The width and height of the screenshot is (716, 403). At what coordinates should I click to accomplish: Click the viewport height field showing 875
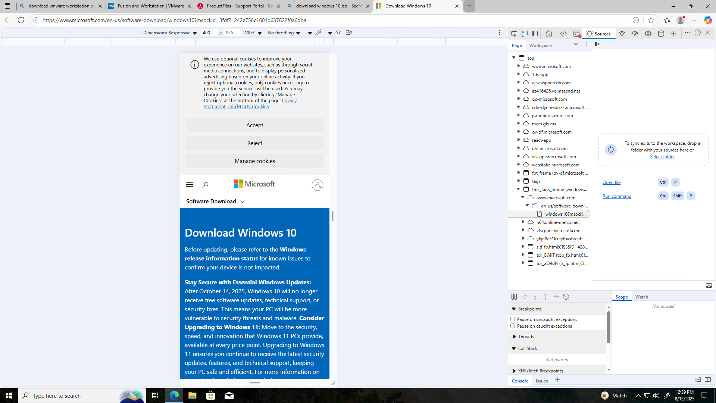pyautogui.click(x=232, y=33)
